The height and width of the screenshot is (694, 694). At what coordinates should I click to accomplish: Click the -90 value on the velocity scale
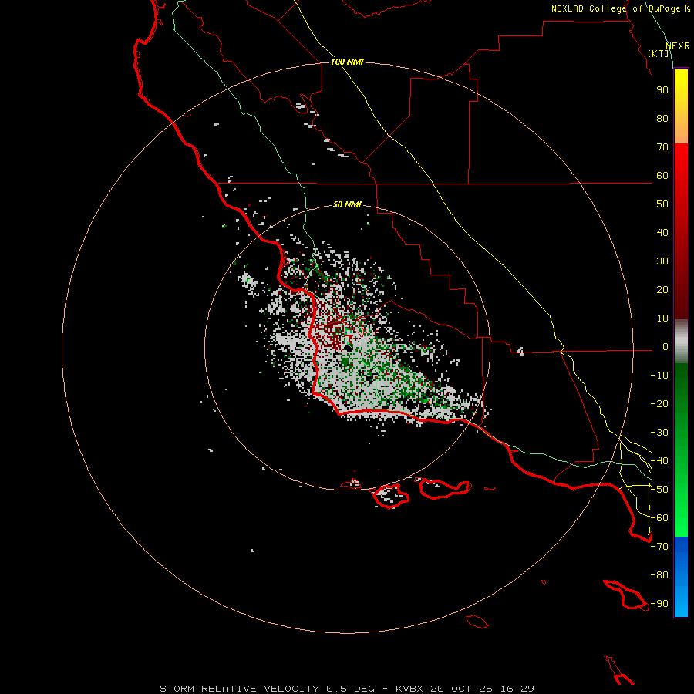point(659,604)
